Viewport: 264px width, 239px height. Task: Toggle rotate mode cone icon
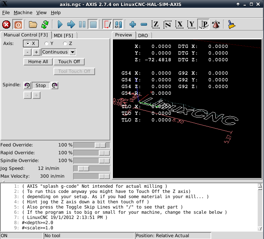click(x=216, y=25)
